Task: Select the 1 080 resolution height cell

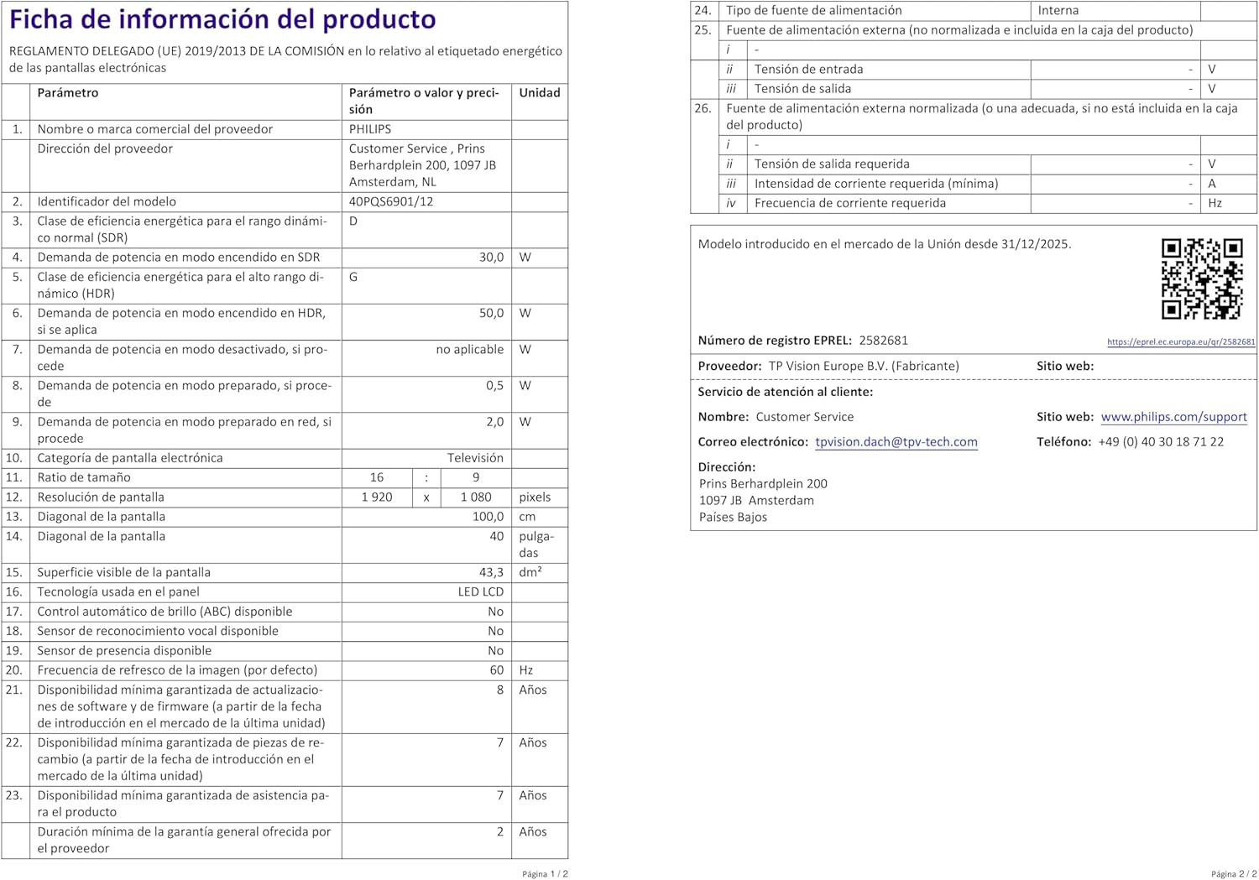Action: pyautogui.click(x=476, y=497)
